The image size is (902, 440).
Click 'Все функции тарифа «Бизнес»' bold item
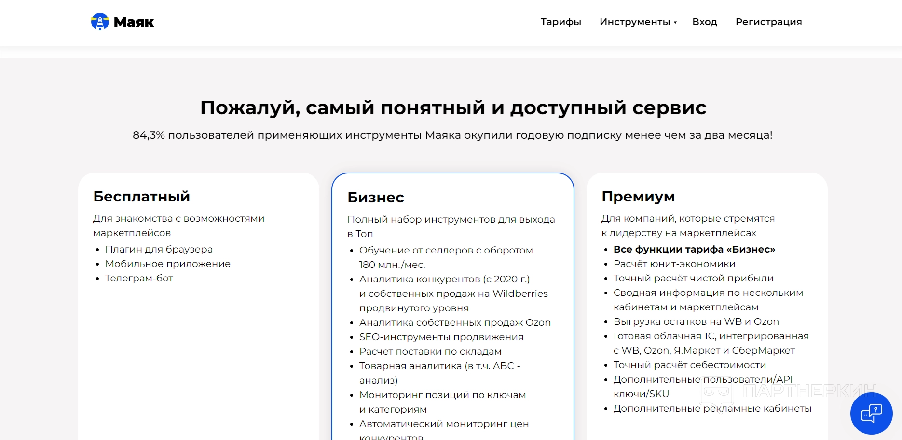tap(694, 249)
